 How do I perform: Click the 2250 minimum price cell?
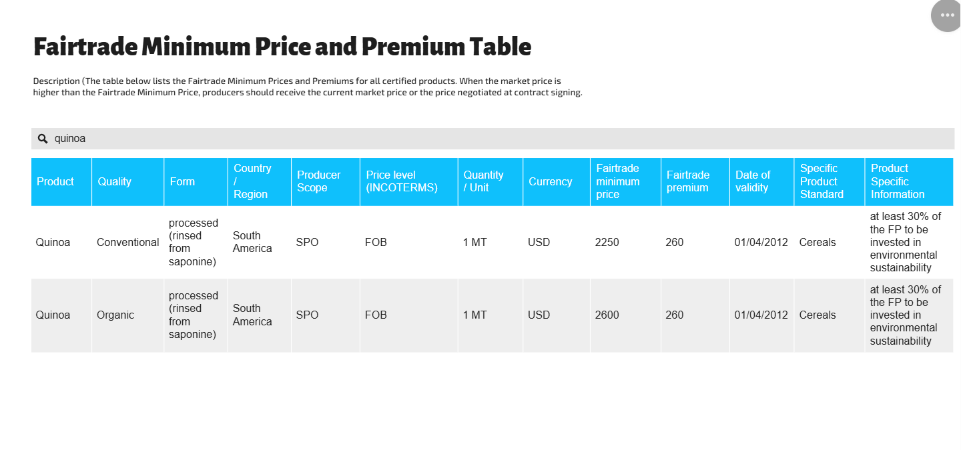(x=607, y=242)
